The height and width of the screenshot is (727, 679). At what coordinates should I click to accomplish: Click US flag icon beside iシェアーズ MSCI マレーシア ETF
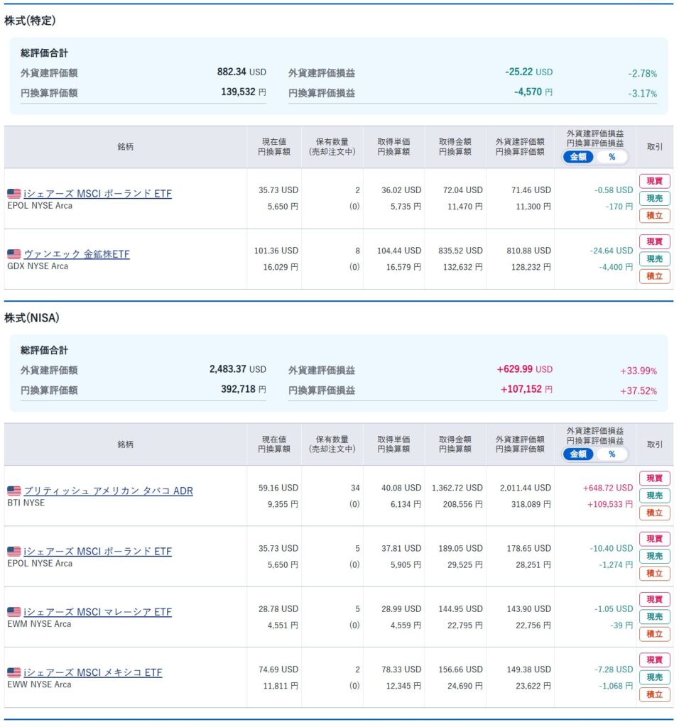click(13, 612)
